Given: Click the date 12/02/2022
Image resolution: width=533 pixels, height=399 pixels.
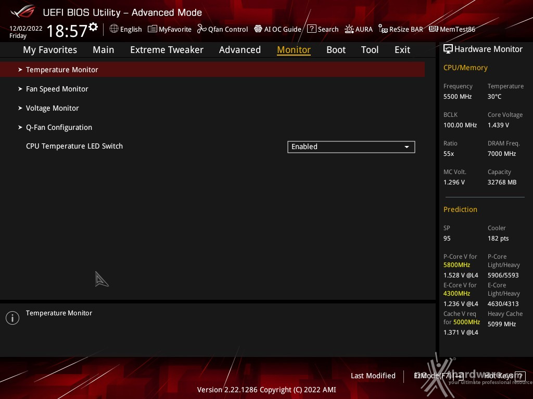Looking at the screenshot, I should tap(26, 28).
